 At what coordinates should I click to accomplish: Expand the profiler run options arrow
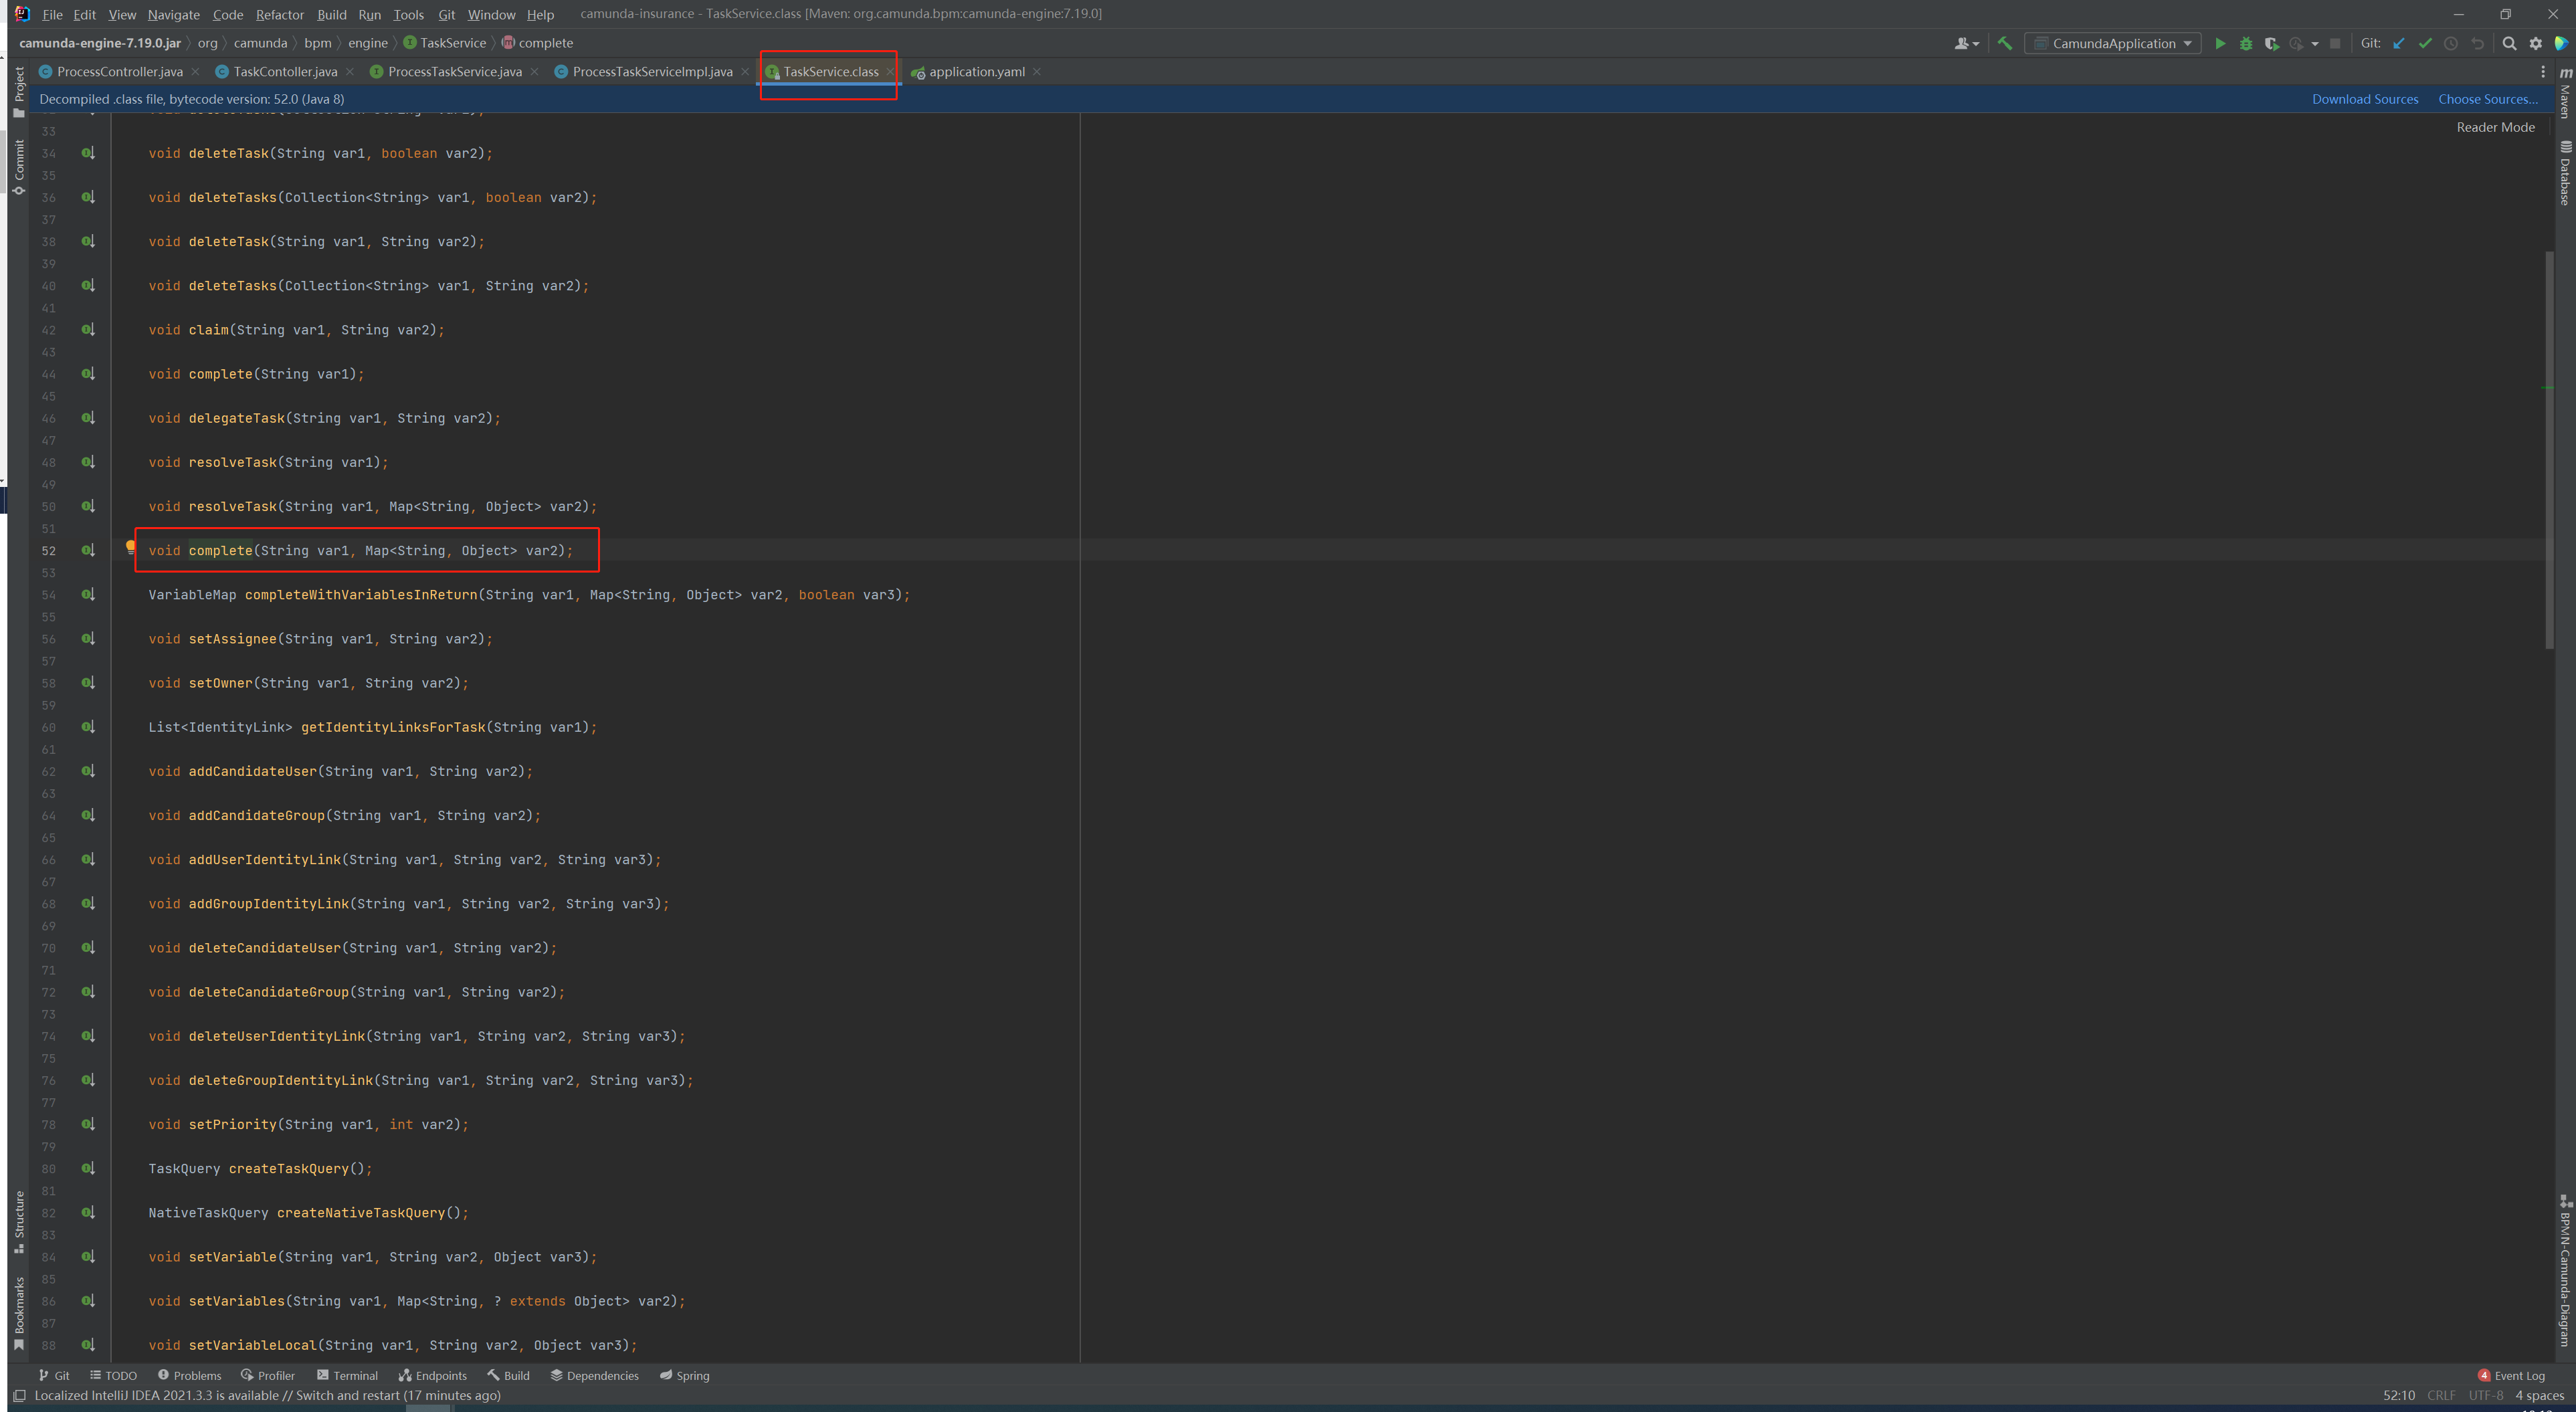pos(2314,44)
